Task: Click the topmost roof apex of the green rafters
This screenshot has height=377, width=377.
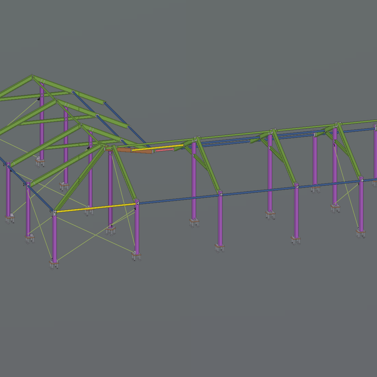Action: 33,76
